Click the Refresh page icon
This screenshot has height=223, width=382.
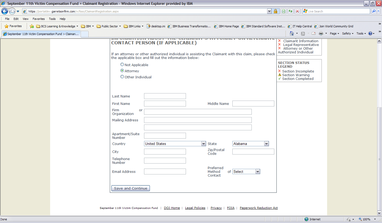click(x=290, y=11)
